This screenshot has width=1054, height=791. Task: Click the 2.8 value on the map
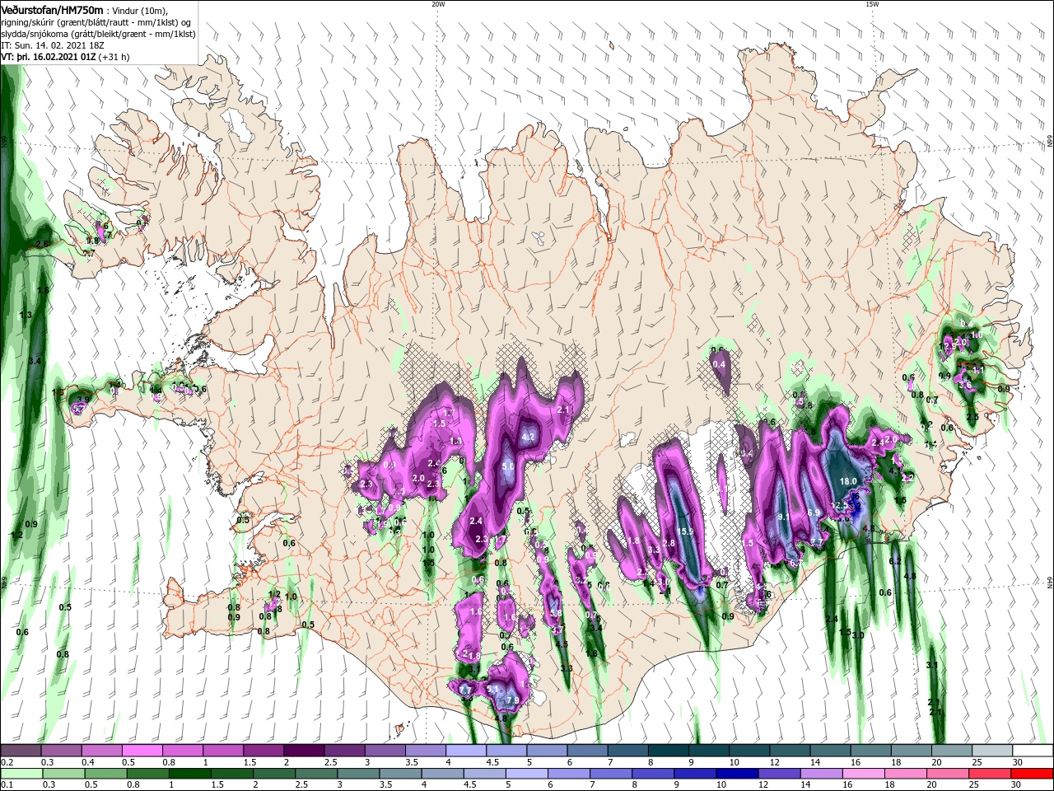(x=669, y=543)
